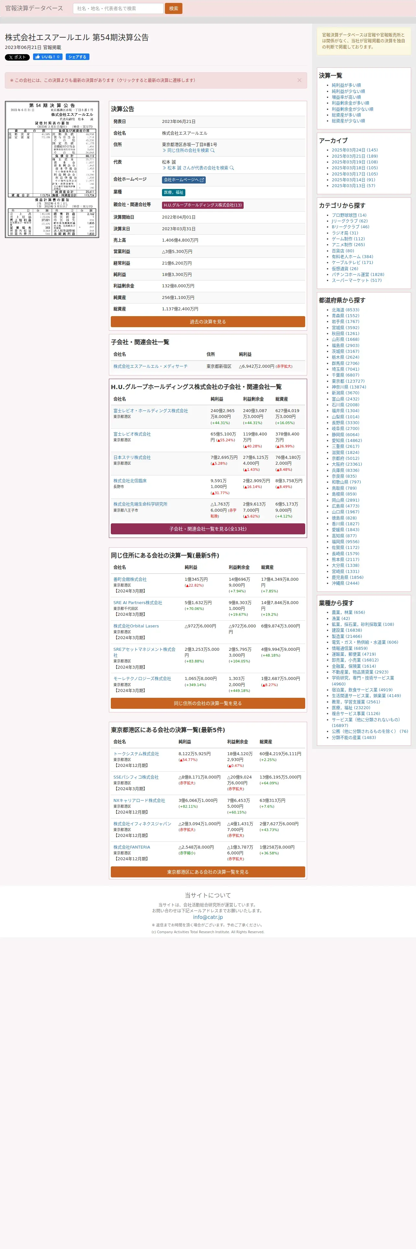Open the H.U.グループホールディングス株式会社(13) badge
Image resolution: width=416 pixels, height=1249 pixels.
[202, 205]
